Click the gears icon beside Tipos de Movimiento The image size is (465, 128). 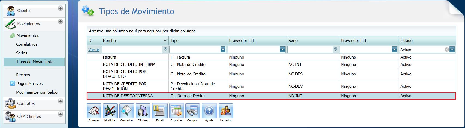point(88,11)
